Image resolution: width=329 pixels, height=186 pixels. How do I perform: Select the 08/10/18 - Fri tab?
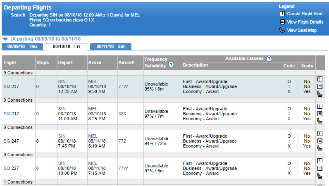click(x=66, y=46)
